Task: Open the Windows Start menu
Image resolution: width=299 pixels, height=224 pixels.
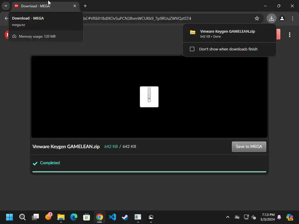Action: pyautogui.click(x=9, y=217)
